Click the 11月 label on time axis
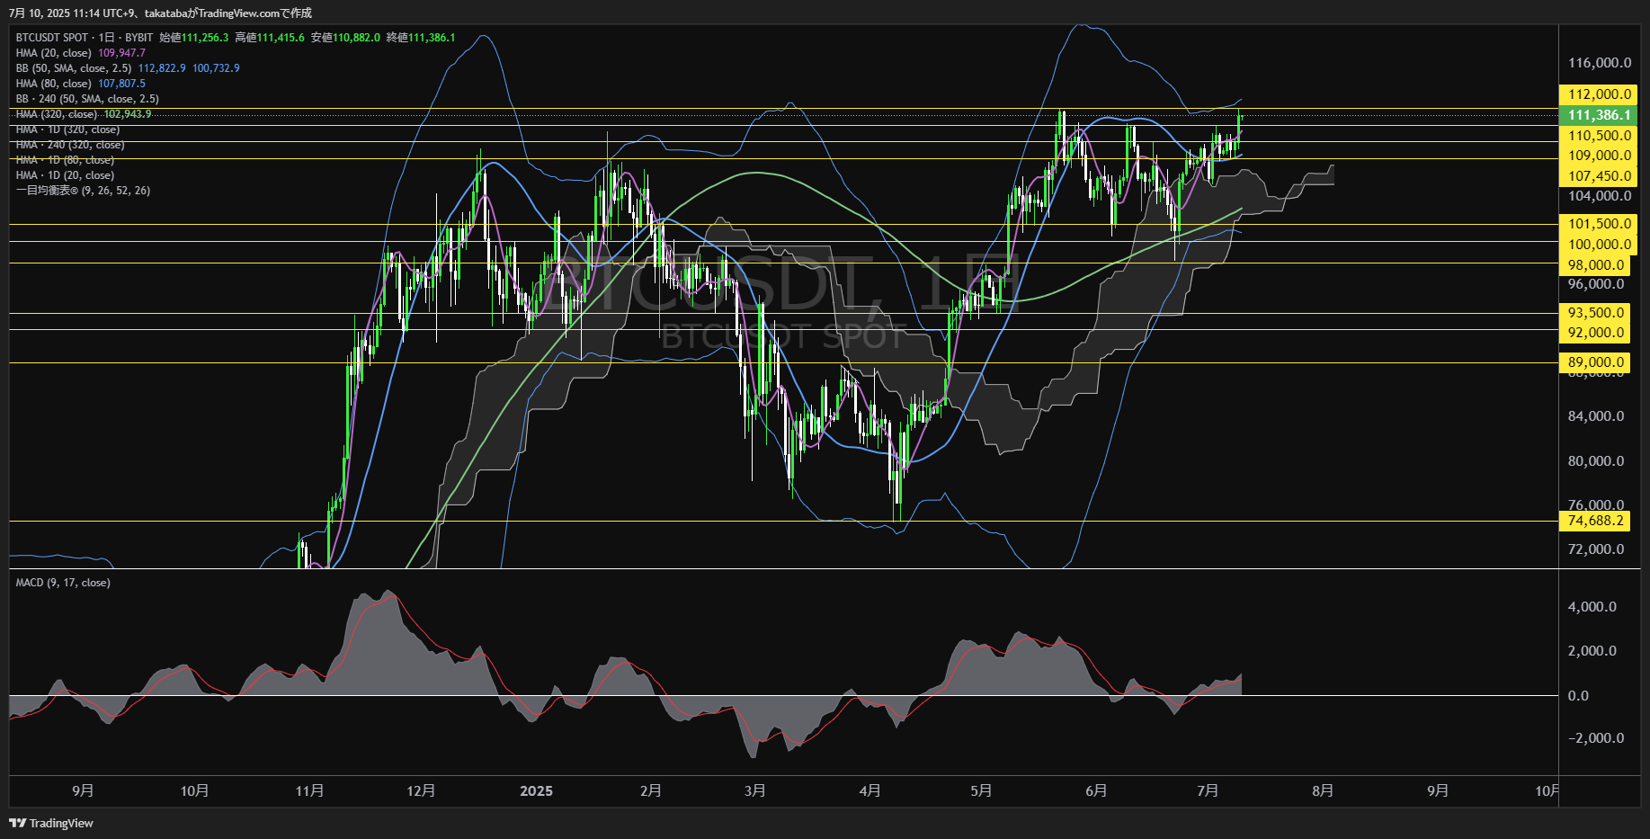The image size is (1650, 839). pos(309,790)
